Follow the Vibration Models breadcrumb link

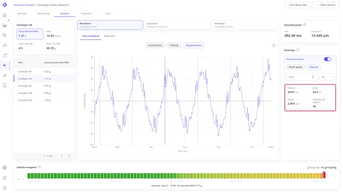(x=24, y=5)
